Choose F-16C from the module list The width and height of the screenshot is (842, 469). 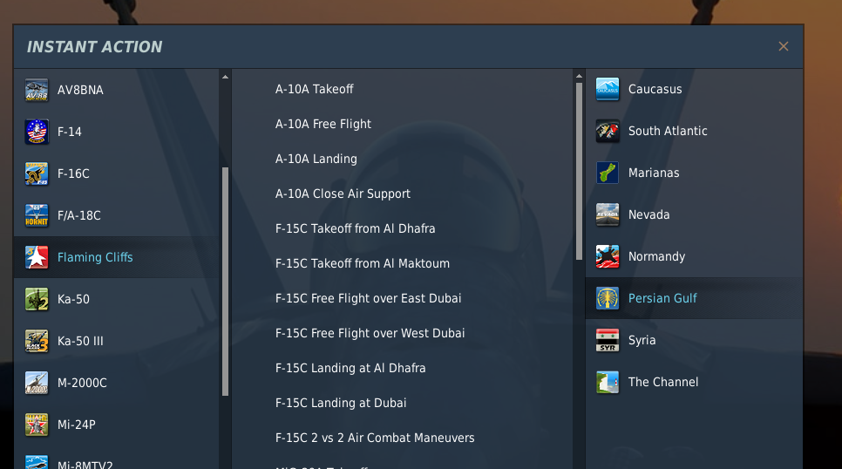point(116,173)
